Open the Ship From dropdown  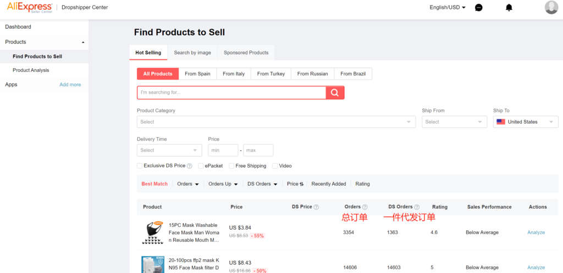454,122
